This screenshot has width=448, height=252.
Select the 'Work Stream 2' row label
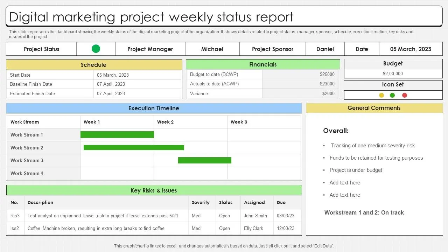pos(27,148)
